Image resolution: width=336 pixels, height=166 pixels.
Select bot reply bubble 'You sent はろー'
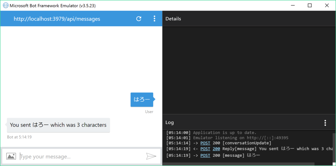(x=58, y=125)
